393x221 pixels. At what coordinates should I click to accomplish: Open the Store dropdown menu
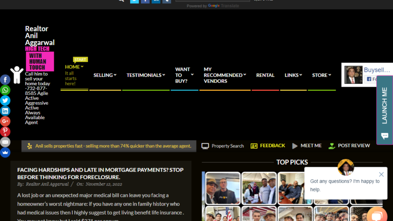321,75
